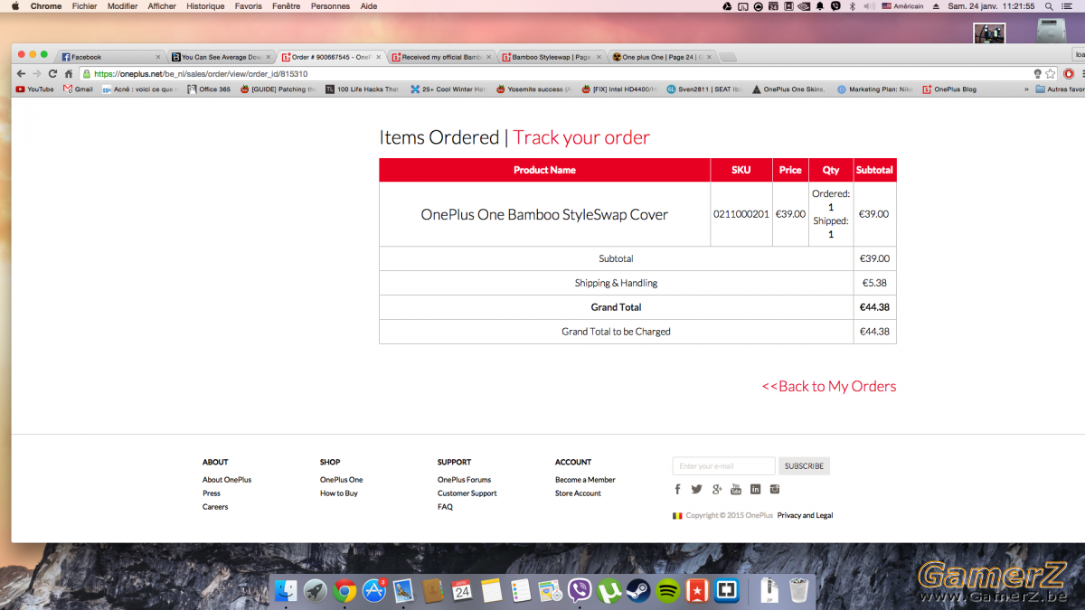Show hidden bookmarks with the chevron
The height and width of the screenshot is (610, 1085).
pyautogui.click(x=1026, y=89)
